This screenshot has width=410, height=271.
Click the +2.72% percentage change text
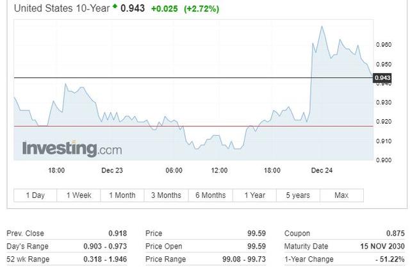[x=202, y=9]
